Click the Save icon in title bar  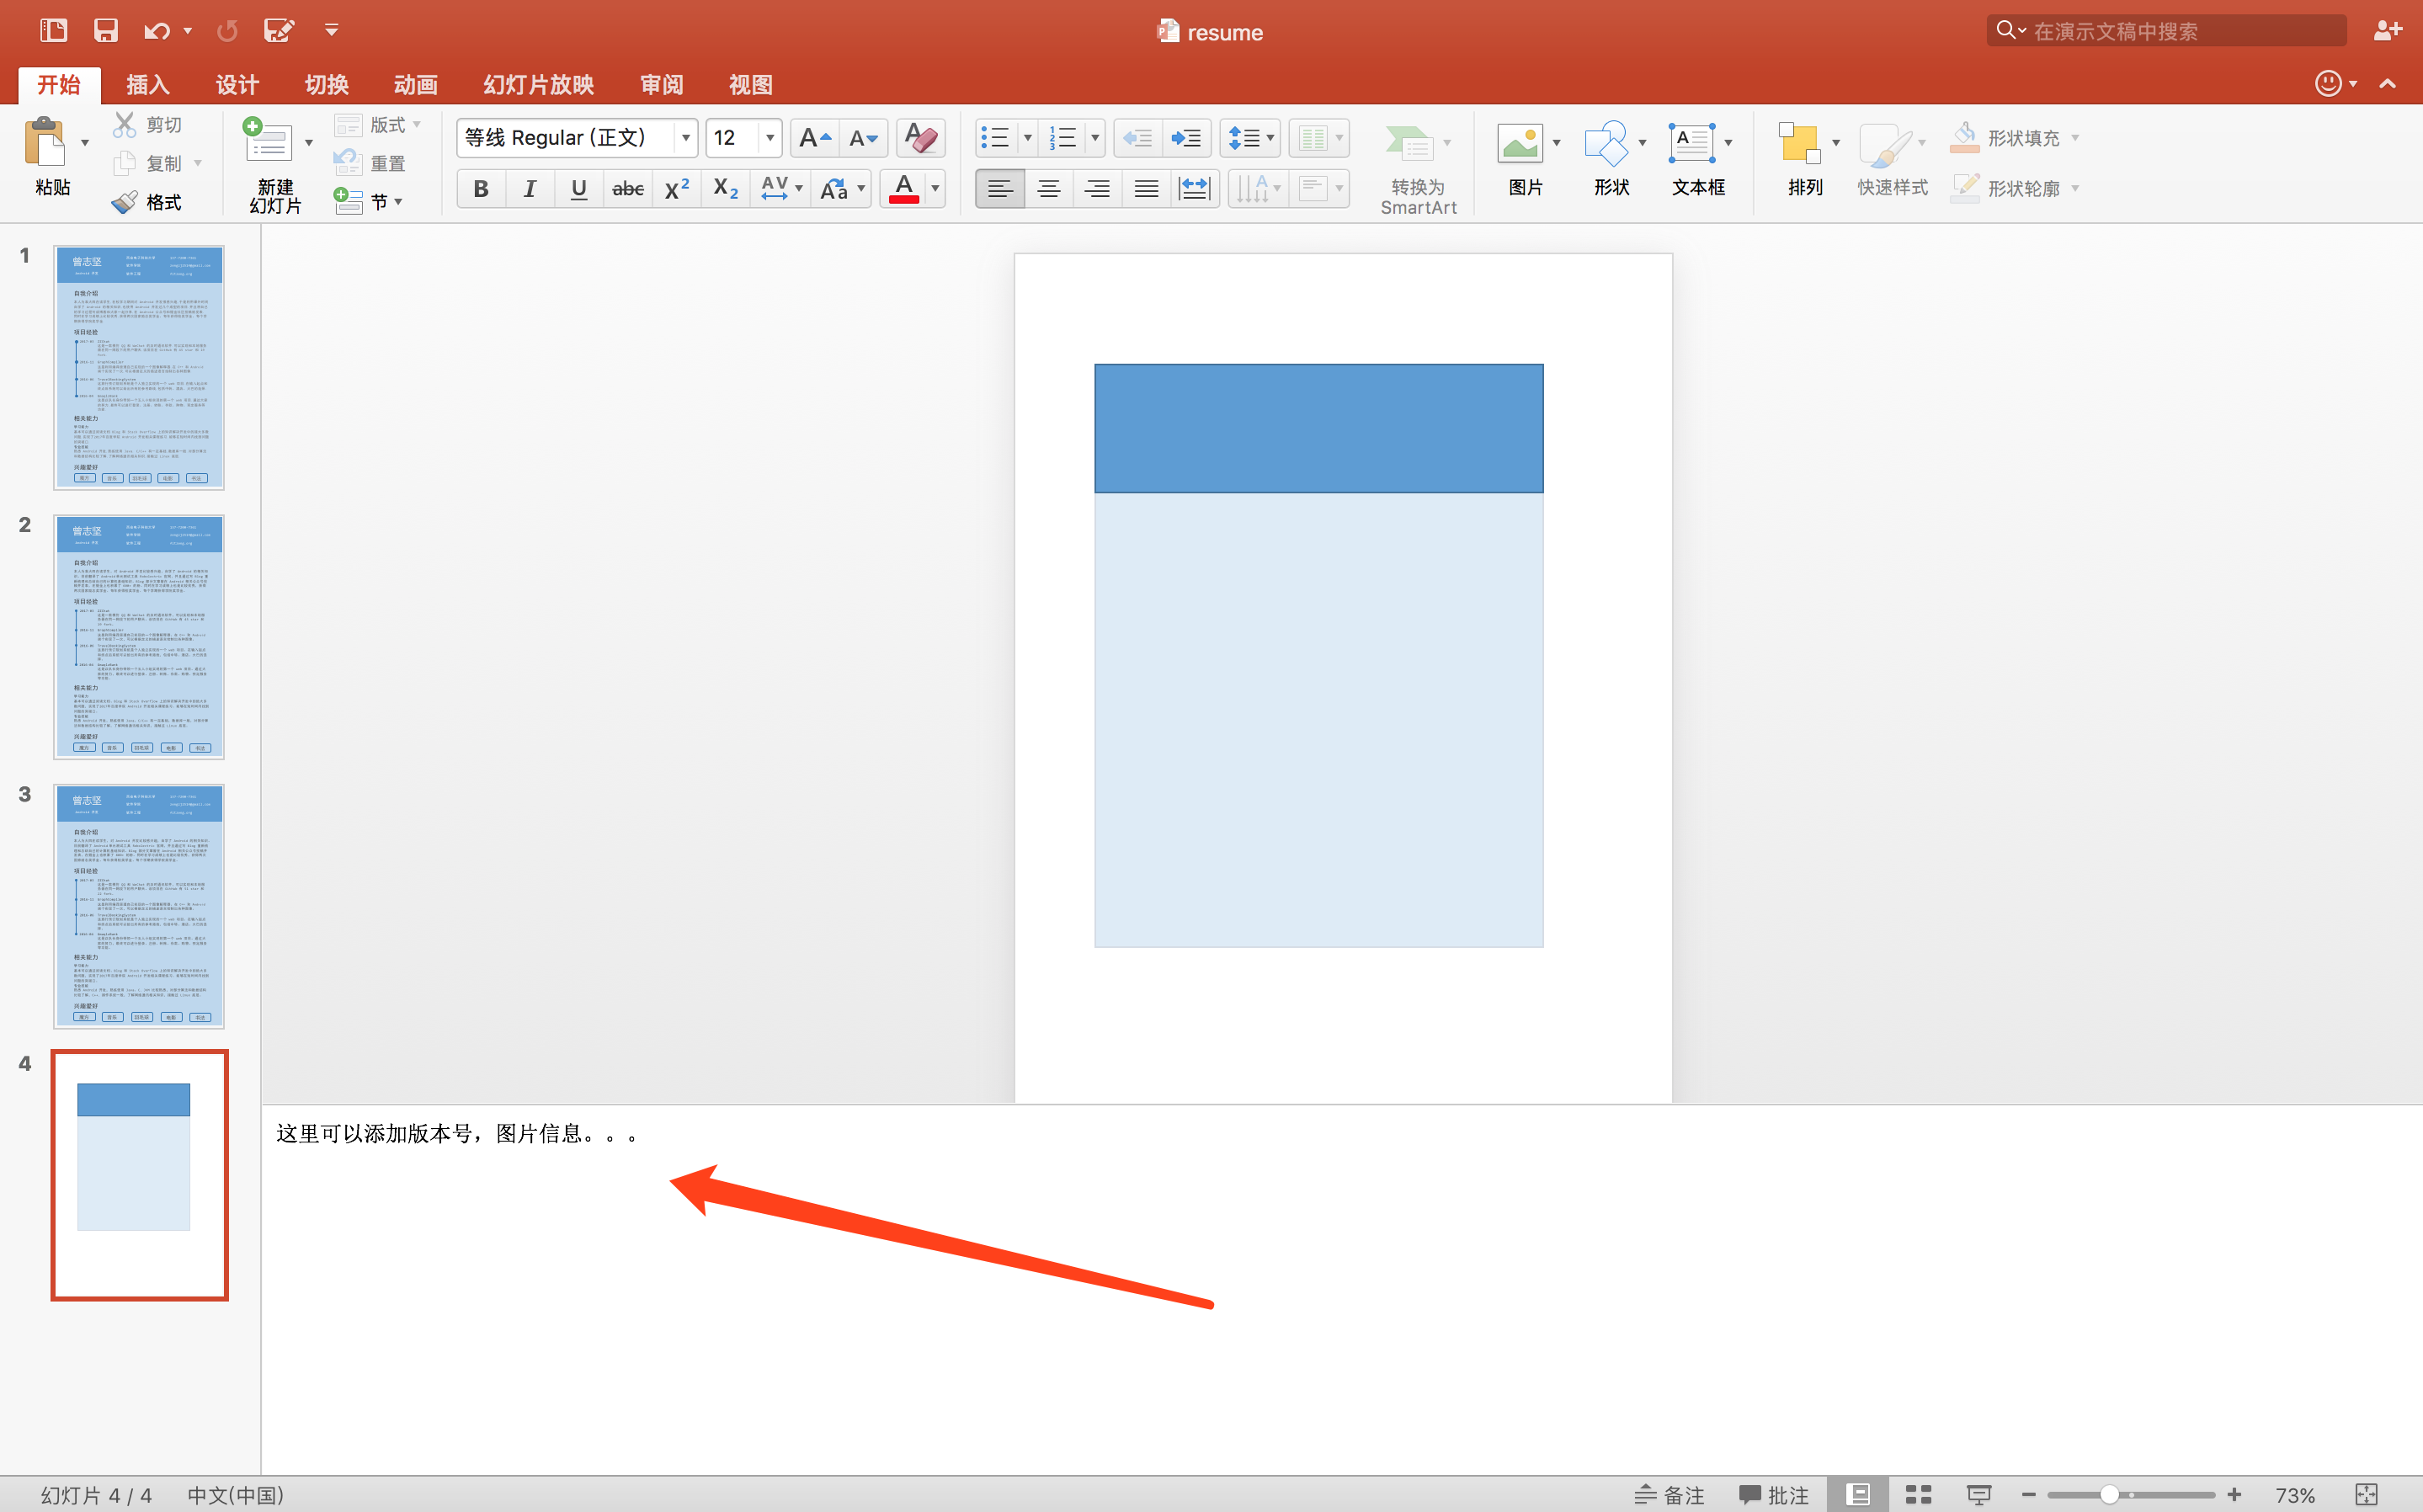point(105,30)
